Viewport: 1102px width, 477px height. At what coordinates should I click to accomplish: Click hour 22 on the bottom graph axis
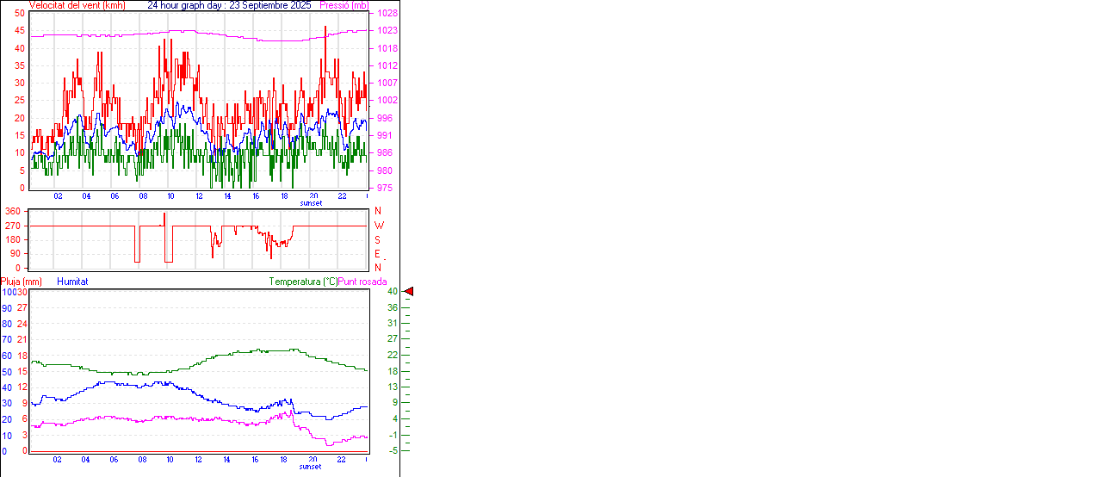point(342,460)
